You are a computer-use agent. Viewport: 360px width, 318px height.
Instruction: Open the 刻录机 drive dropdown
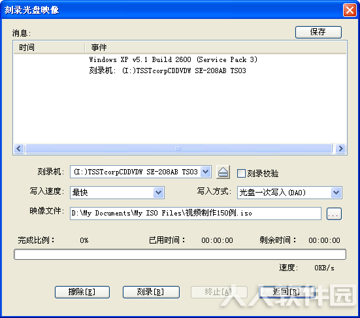(x=206, y=172)
